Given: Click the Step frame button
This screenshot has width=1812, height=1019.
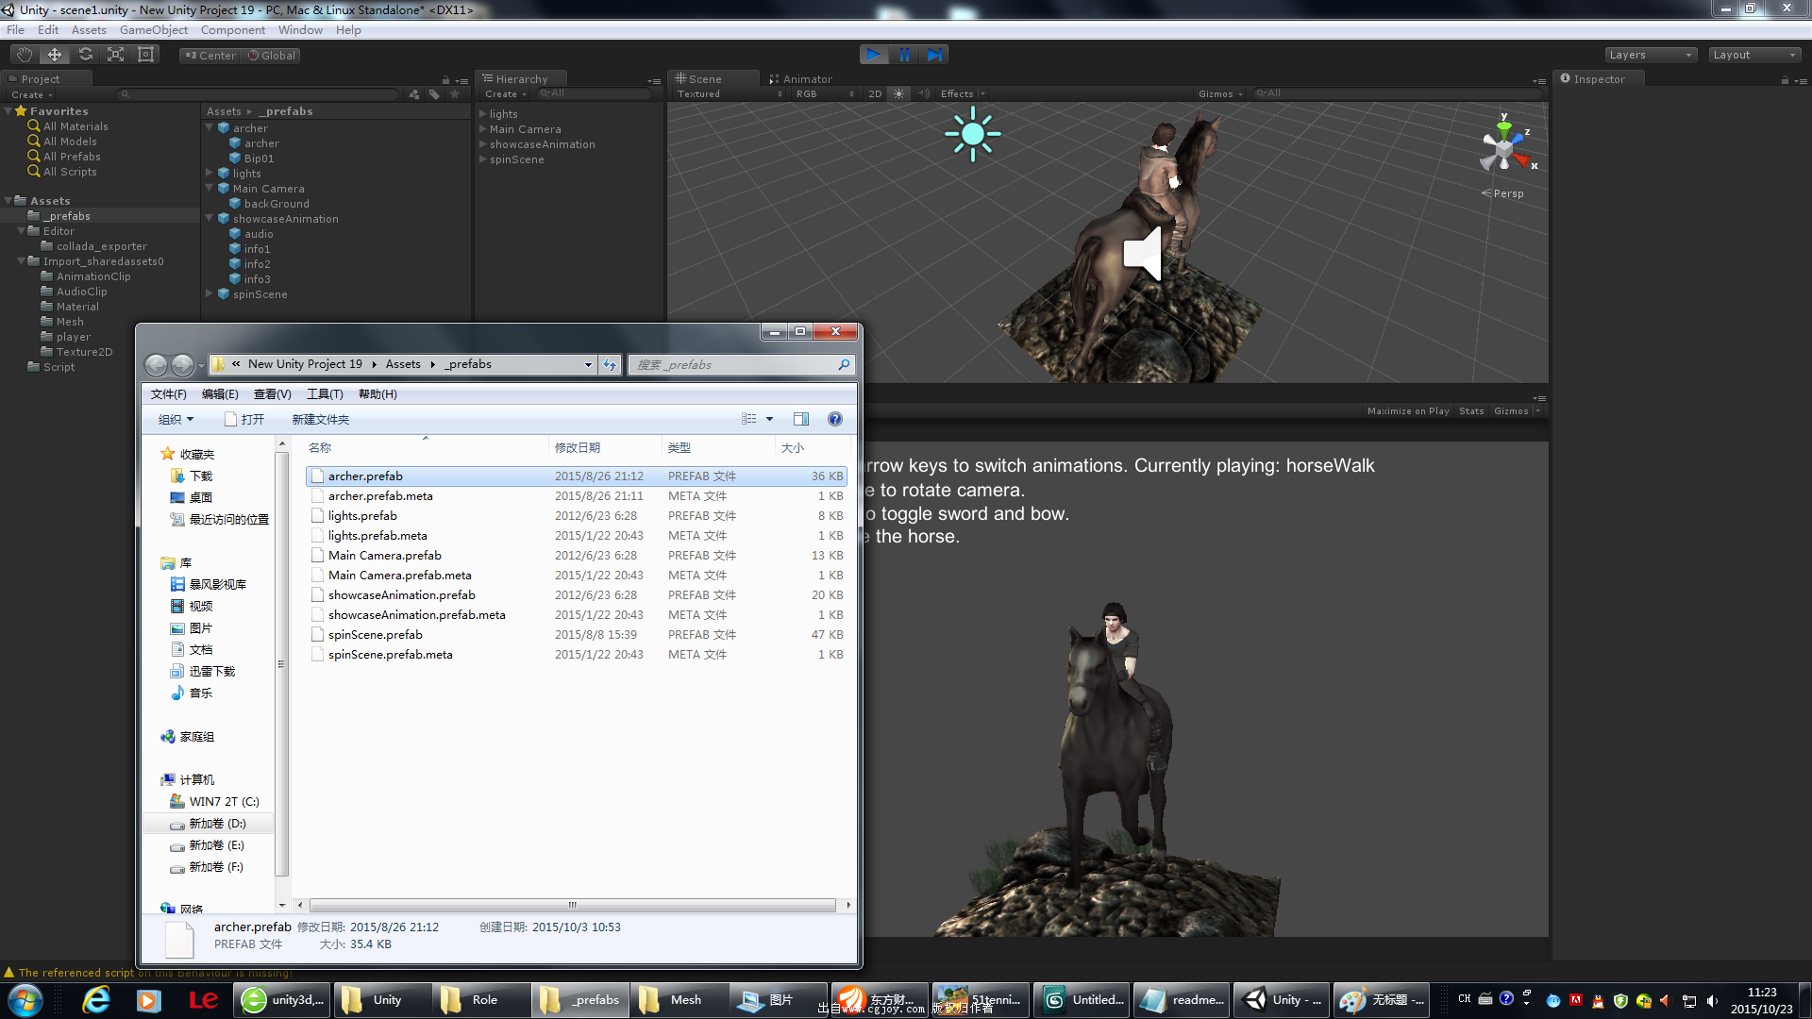Looking at the screenshot, I should (934, 55).
